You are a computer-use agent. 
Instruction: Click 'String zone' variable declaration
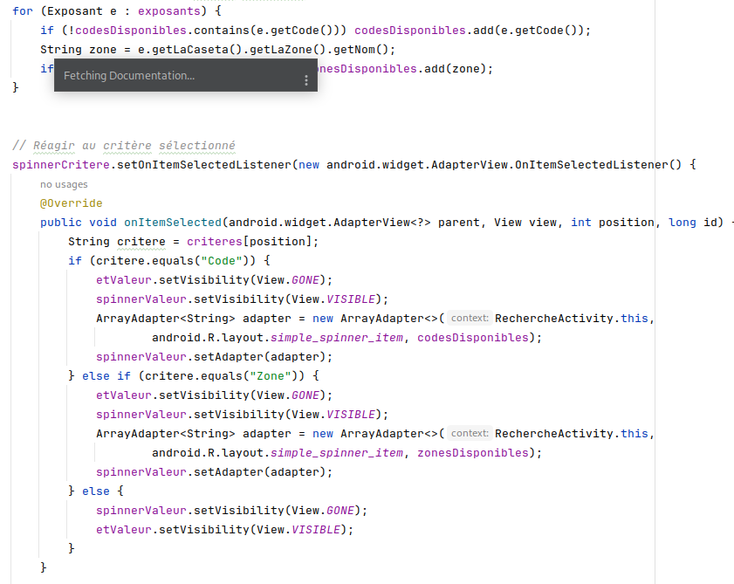tap(82, 50)
